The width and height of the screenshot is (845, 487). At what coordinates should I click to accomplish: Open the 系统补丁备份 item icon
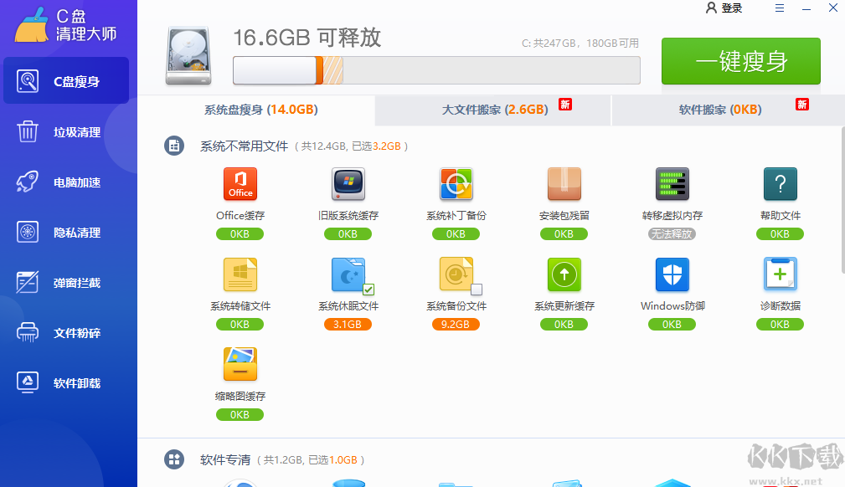click(x=456, y=184)
